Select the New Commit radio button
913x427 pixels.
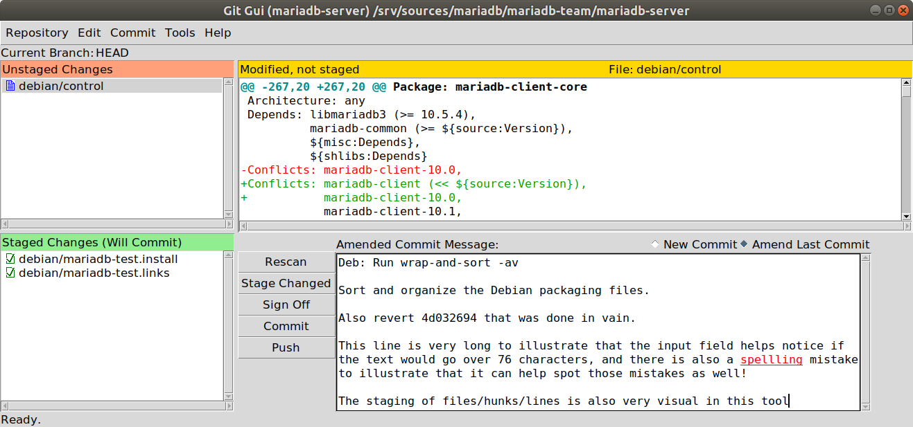click(654, 244)
